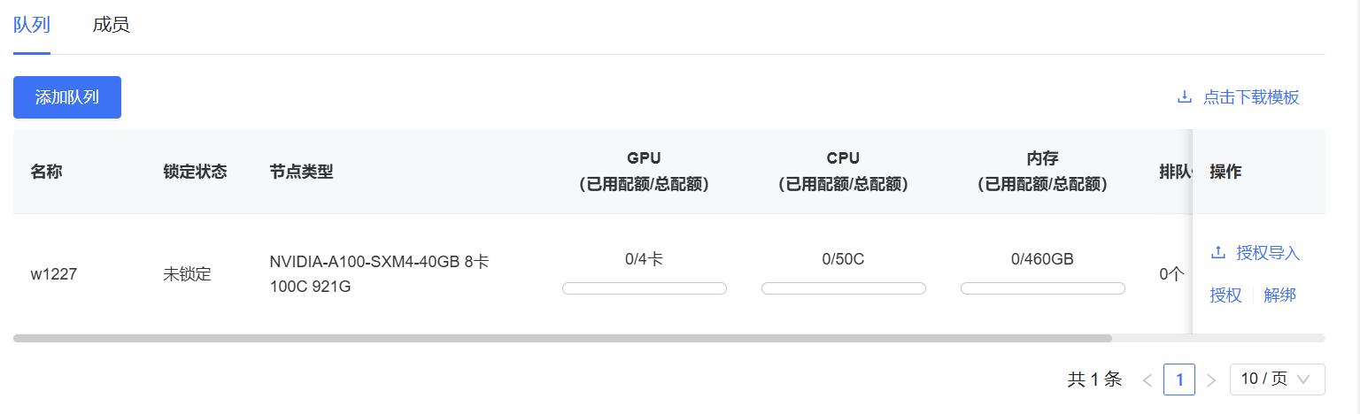Click the 节点类型 column header
This screenshot has width=1360, height=414.
[302, 172]
